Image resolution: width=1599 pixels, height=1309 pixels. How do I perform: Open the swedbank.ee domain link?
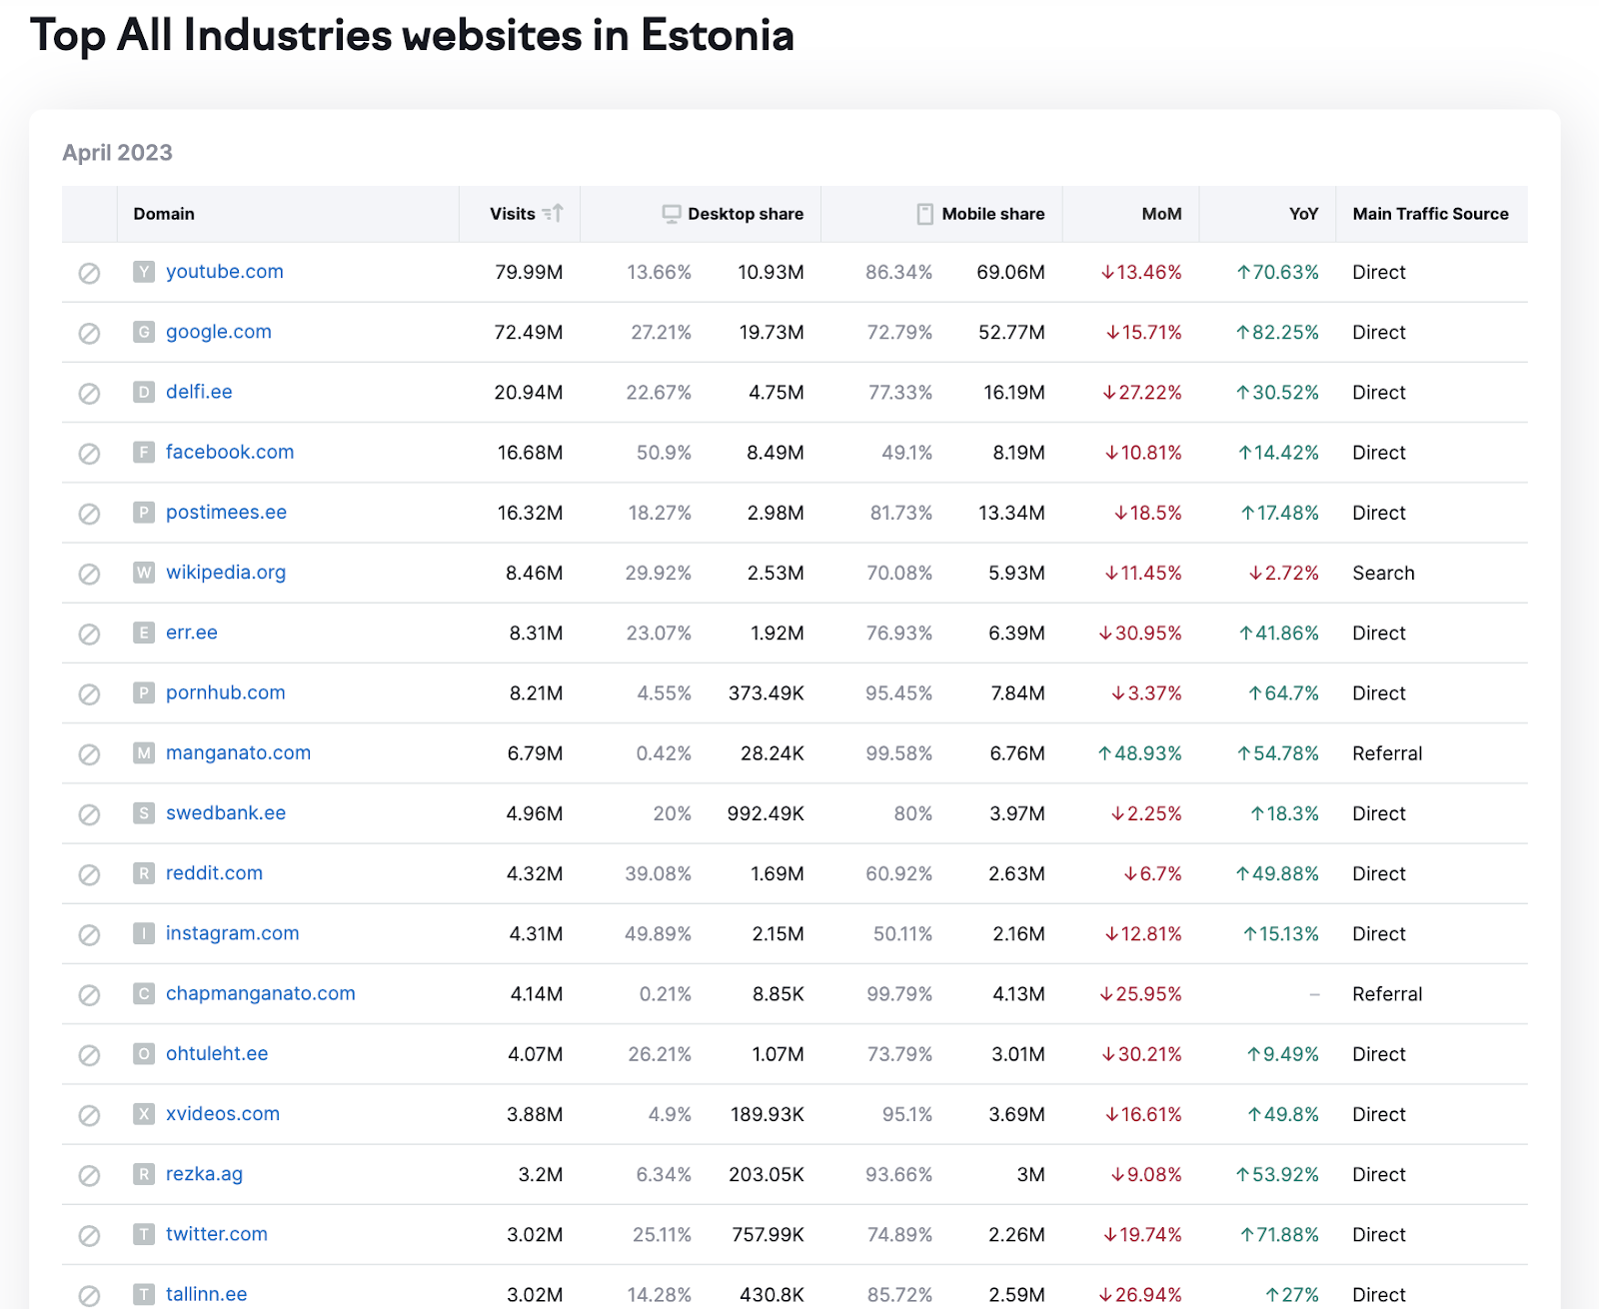pos(226,813)
